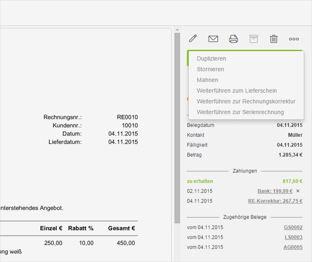Choose Weiterführen zum Lieferschein
This screenshot has width=312, height=262.
pos(237,91)
